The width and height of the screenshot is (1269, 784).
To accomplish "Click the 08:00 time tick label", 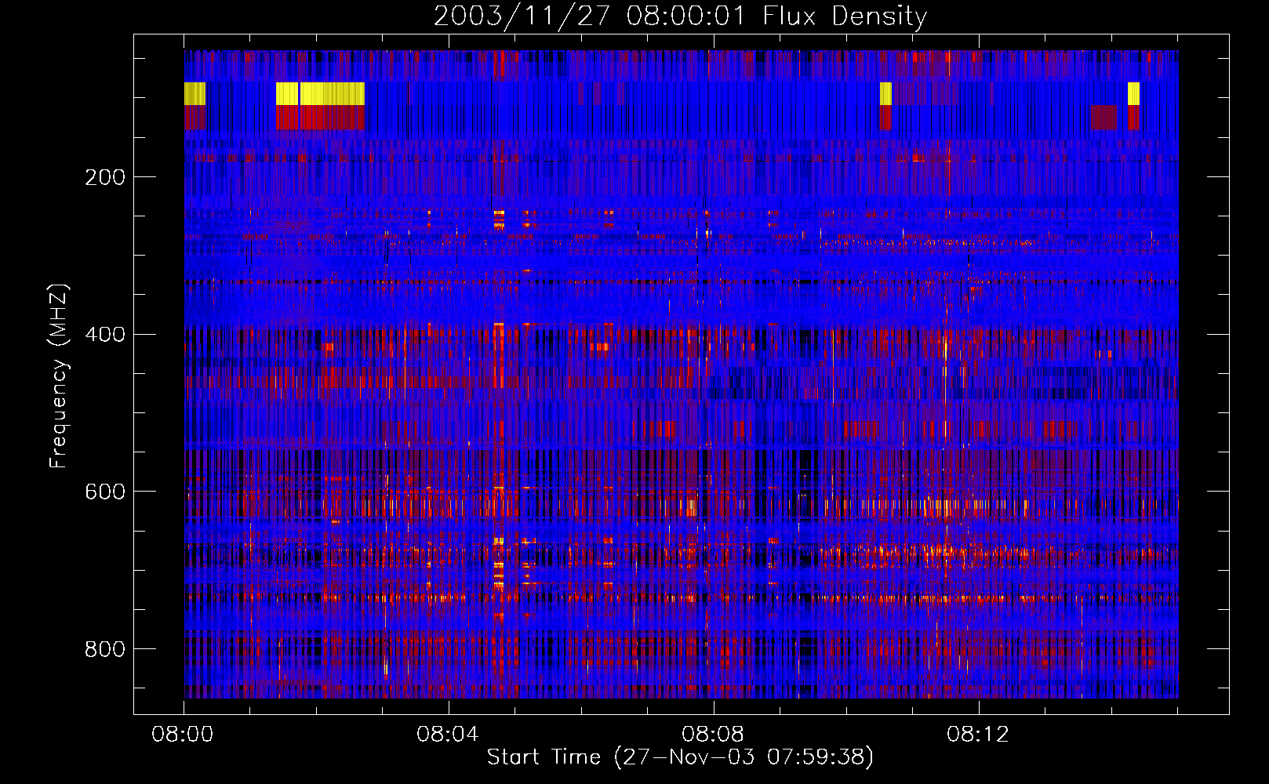I will pyautogui.click(x=183, y=735).
